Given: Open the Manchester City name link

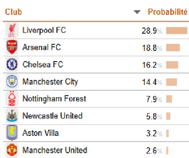Looking at the screenshot, I should point(50,82).
